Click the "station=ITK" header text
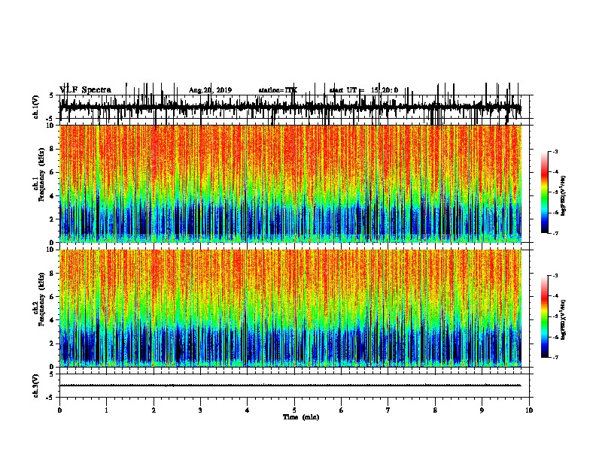596x460 pixels. click(x=278, y=90)
